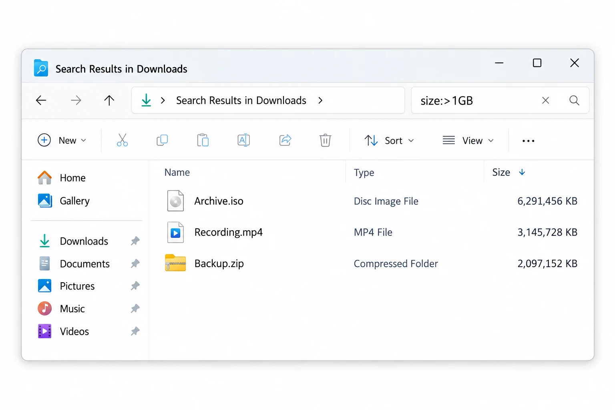615x410 pixels.
Task: Click the Backup.zip zipped folder icon
Action: (175, 263)
